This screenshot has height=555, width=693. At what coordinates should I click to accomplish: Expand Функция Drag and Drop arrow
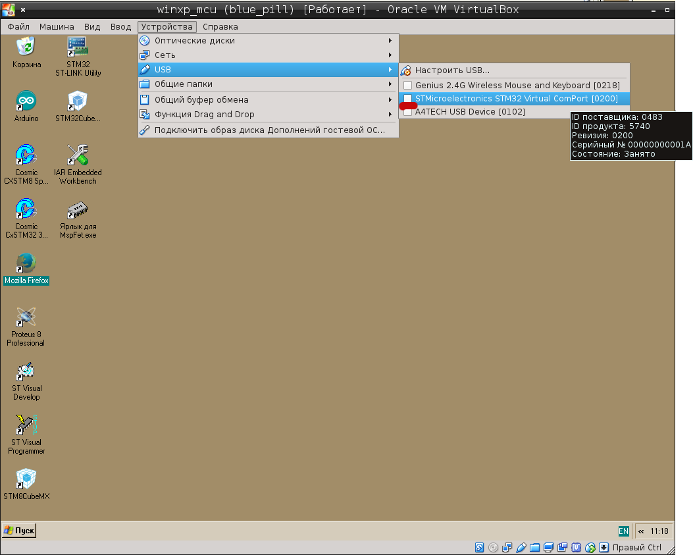click(390, 115)
